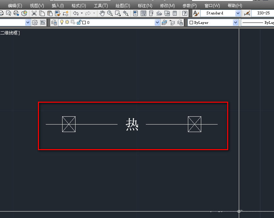Select the Zoom Window tool
Viewport: 274px width, 218px height.
pos(118,13)
